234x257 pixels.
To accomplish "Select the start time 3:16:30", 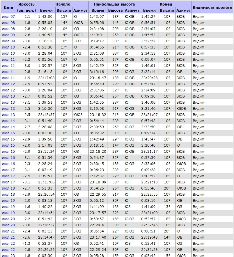I will [x=45, y=109].
